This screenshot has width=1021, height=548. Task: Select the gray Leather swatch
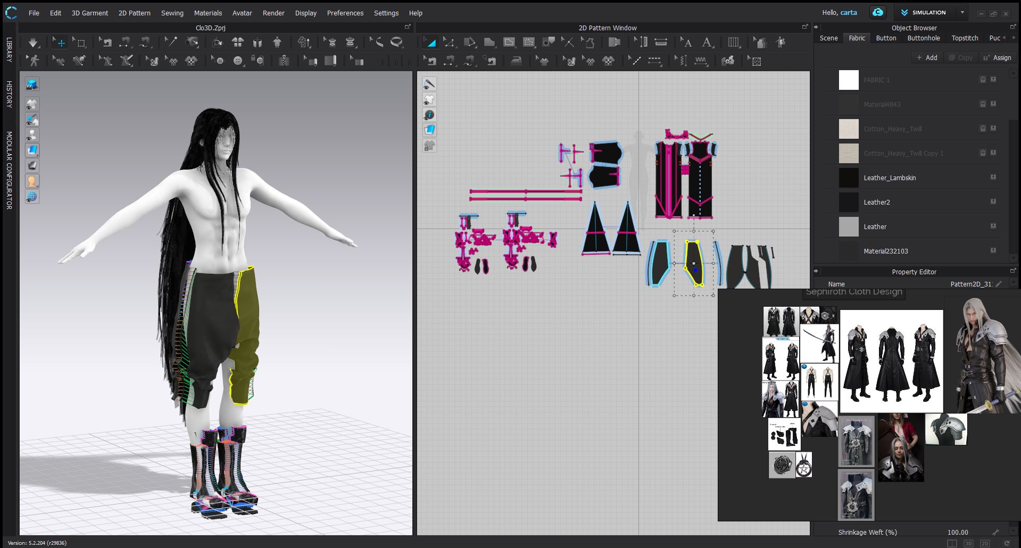[x=849, y=226]
